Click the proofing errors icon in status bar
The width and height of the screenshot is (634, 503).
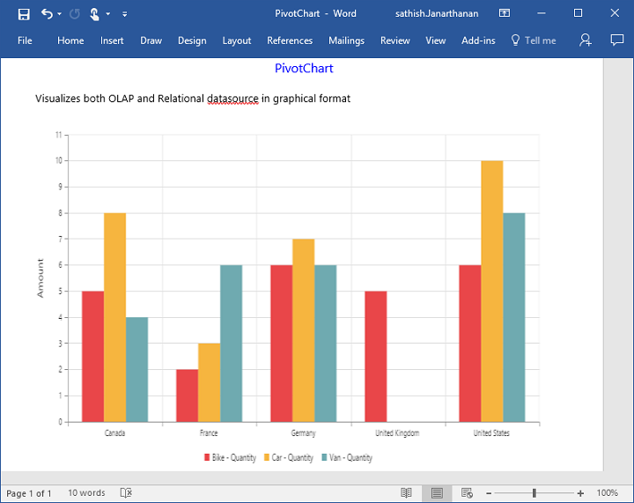(126, 493)
